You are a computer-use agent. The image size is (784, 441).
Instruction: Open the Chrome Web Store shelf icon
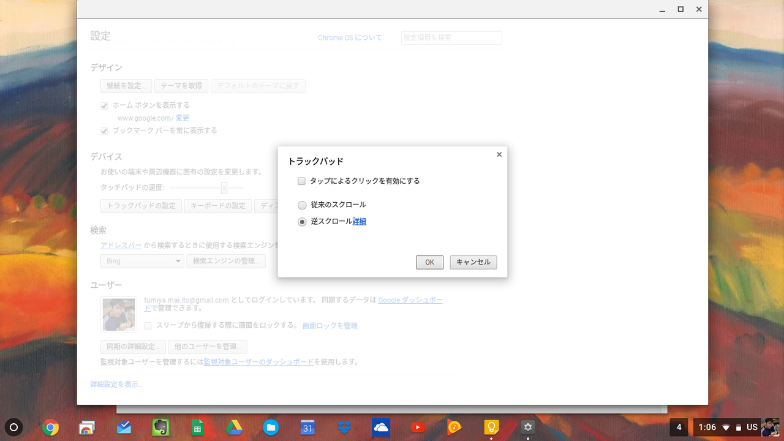point(87,428)
